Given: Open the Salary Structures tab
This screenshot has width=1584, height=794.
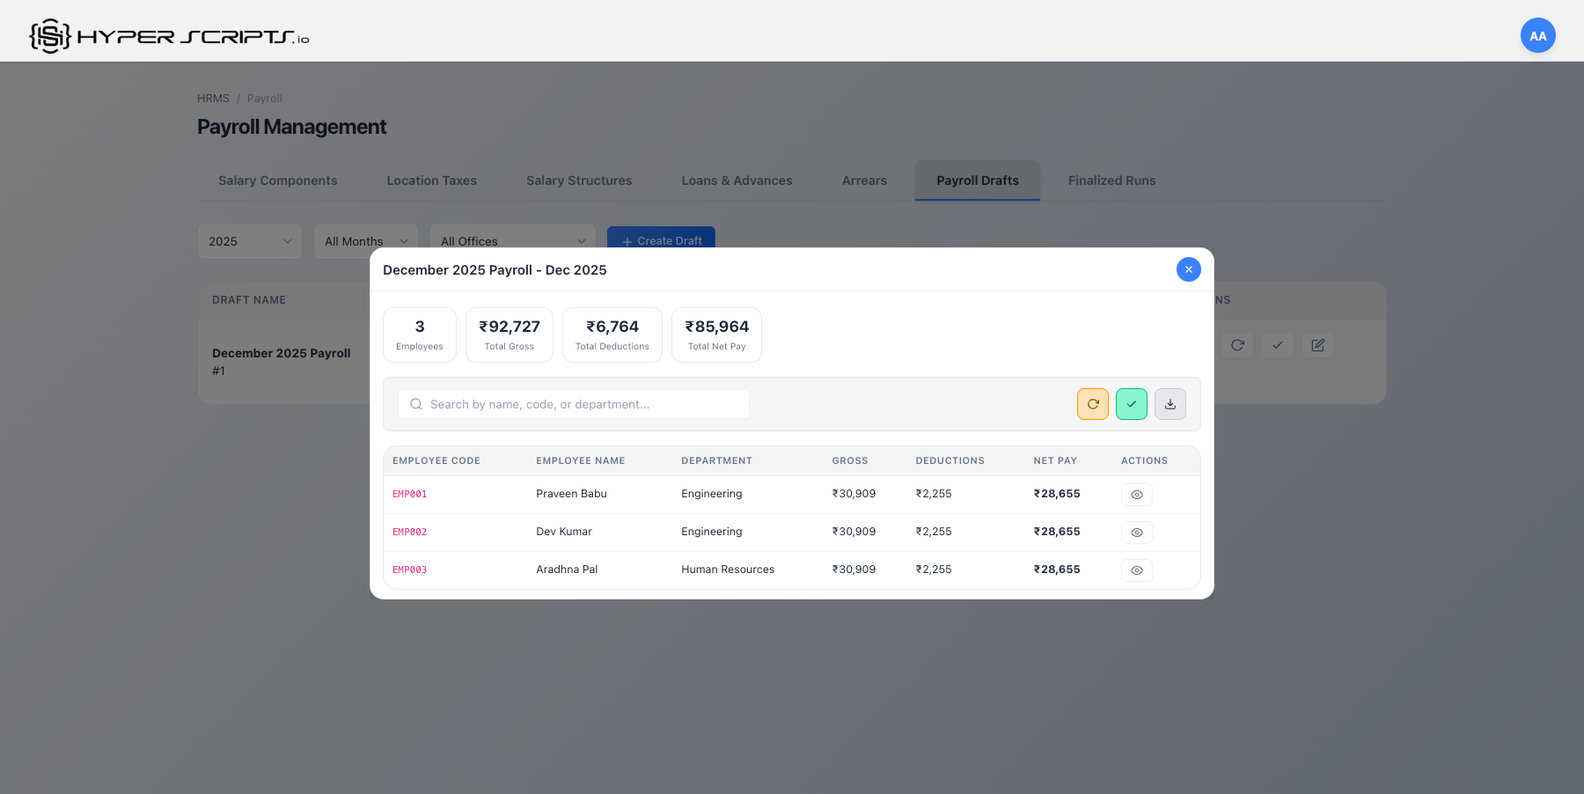Looking at the screenshot, I should pyautogui.click(x=579, y=180).
